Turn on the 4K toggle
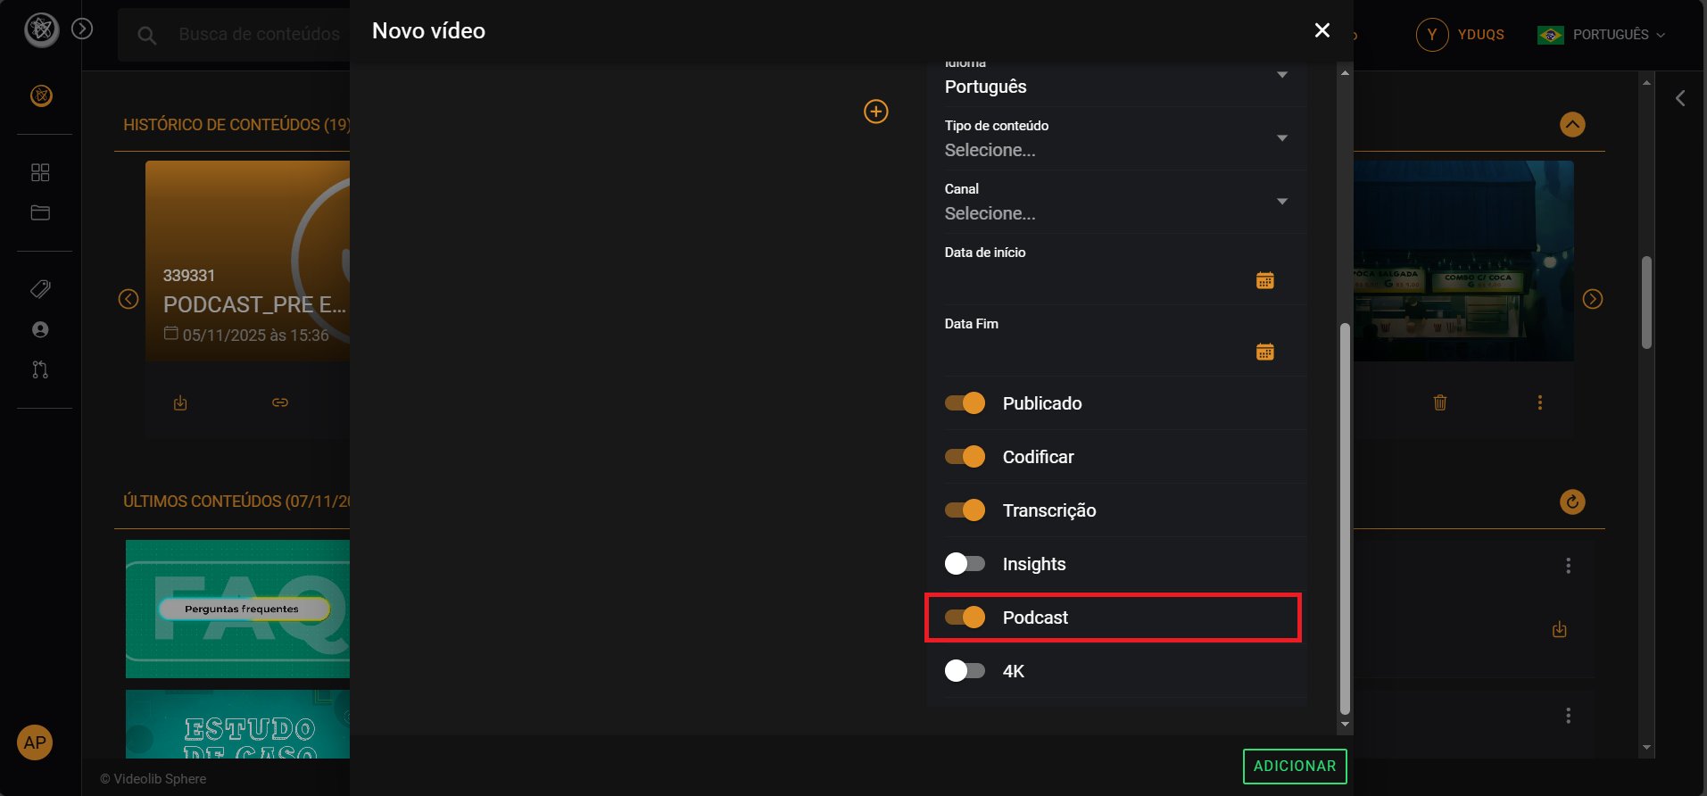Screen dimensions: 1707x796 [x=964, y=670]
